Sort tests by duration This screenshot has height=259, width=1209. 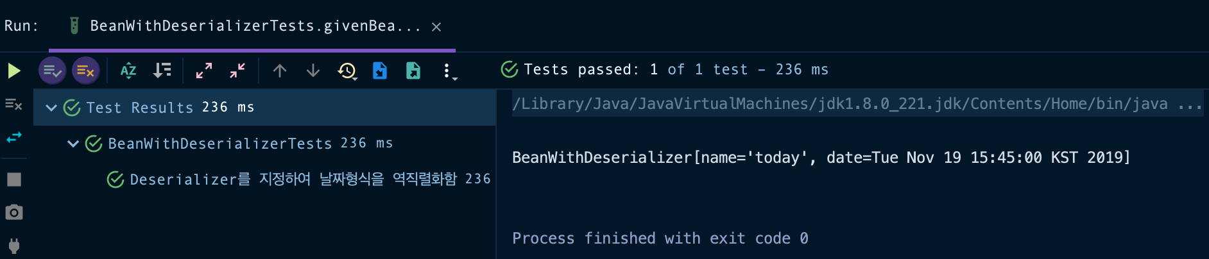[x=162, y=71]
